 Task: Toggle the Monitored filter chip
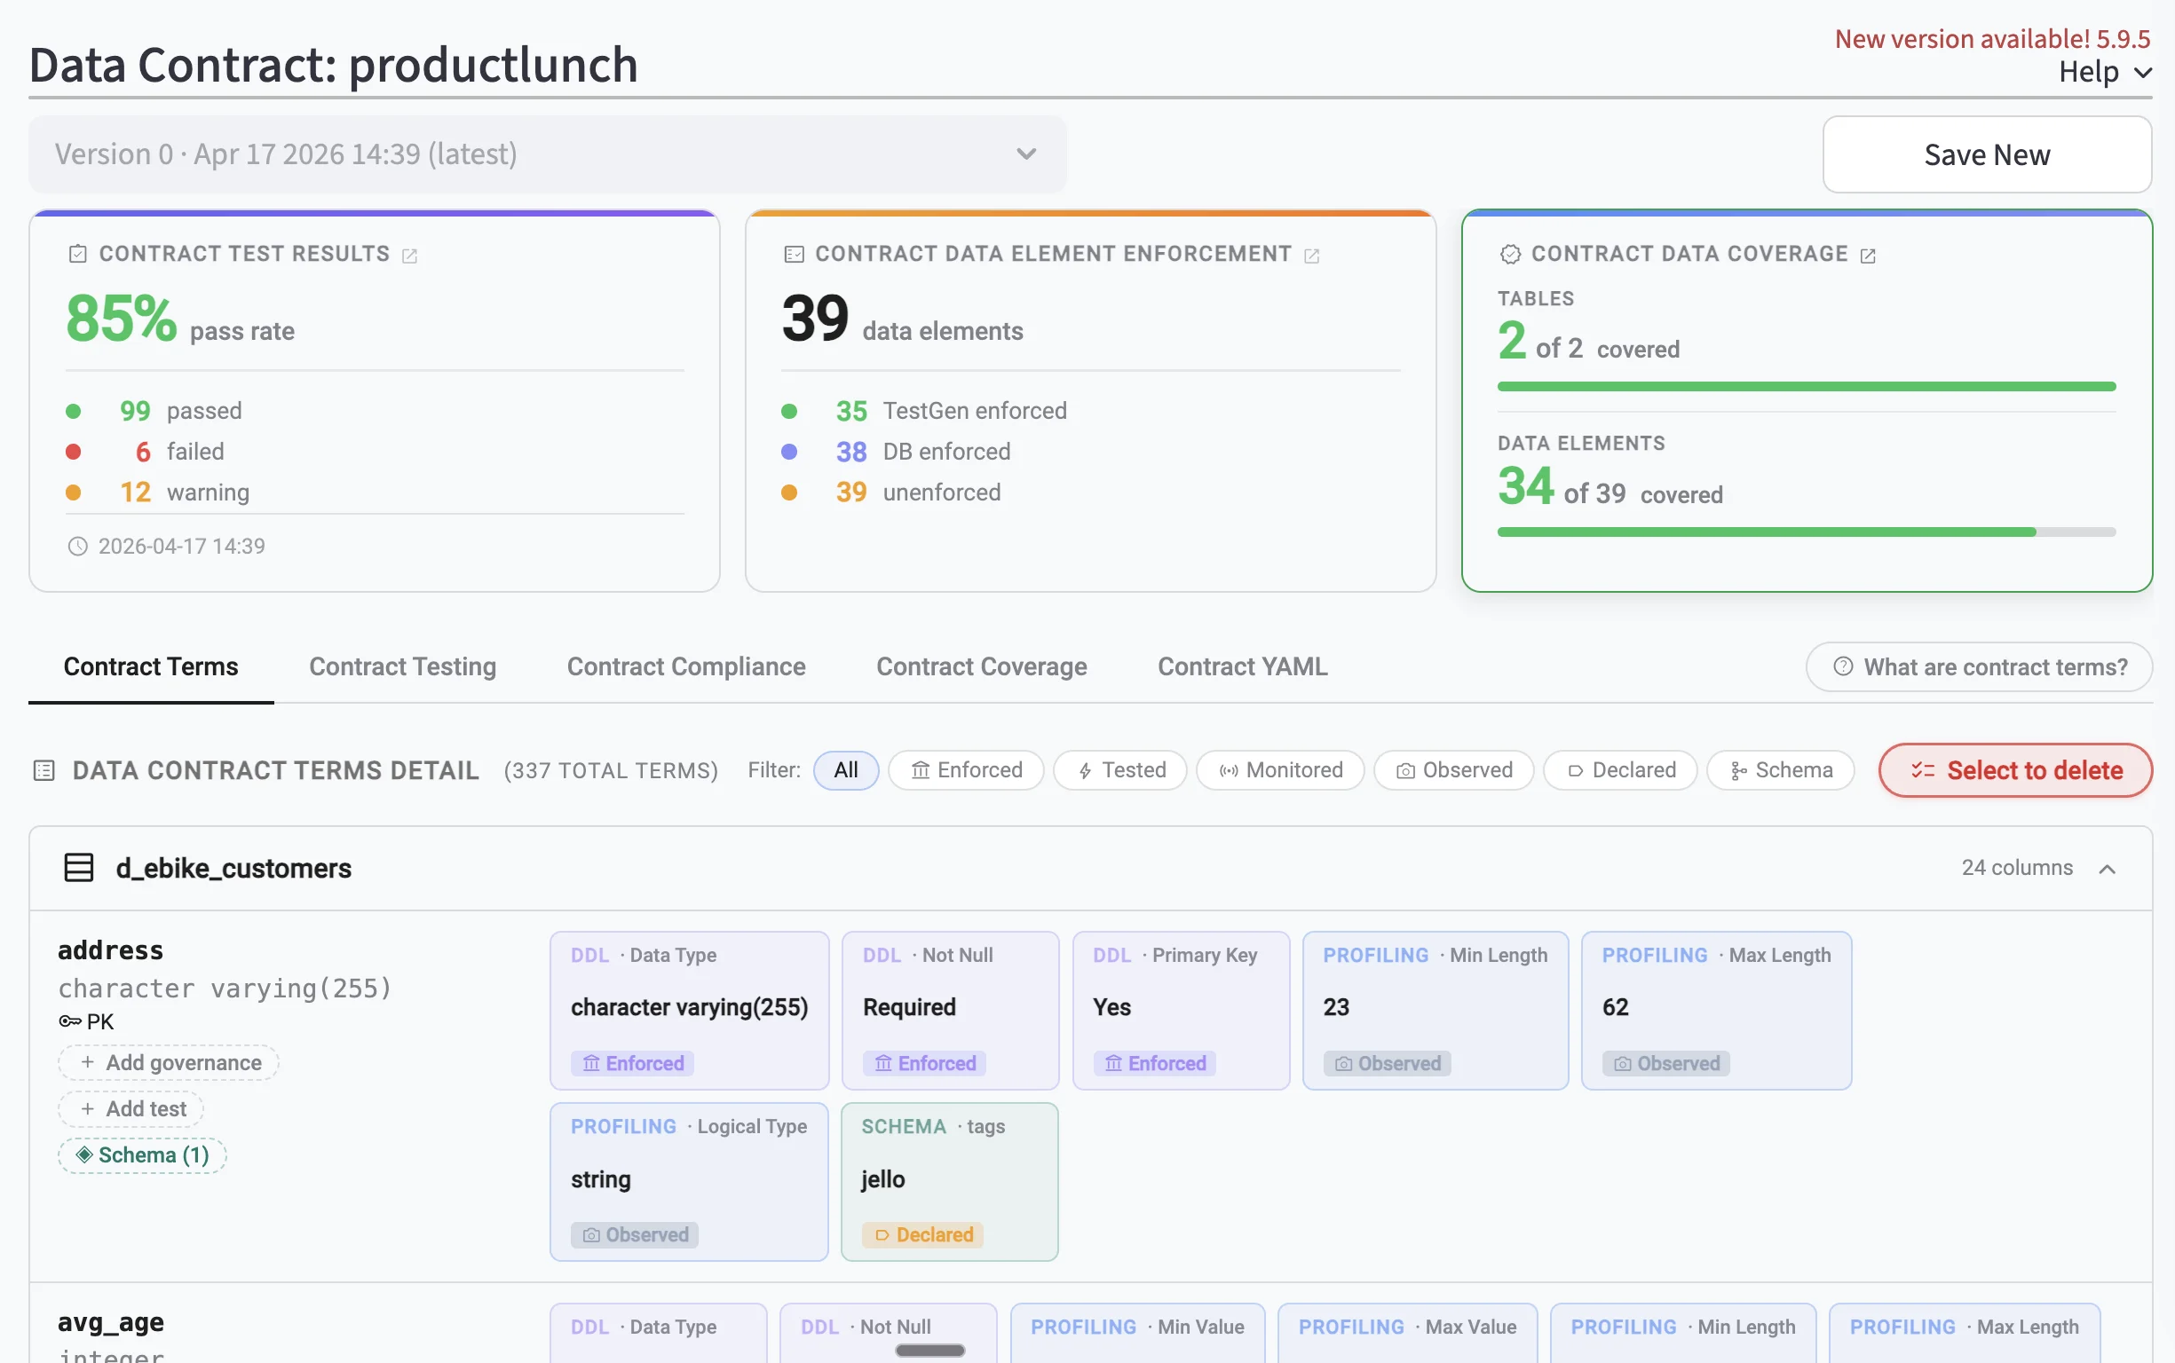1280,771
